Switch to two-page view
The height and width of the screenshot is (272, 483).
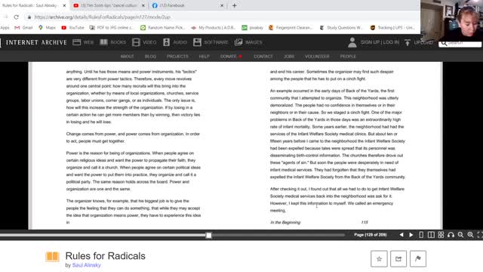coord(431,235)
